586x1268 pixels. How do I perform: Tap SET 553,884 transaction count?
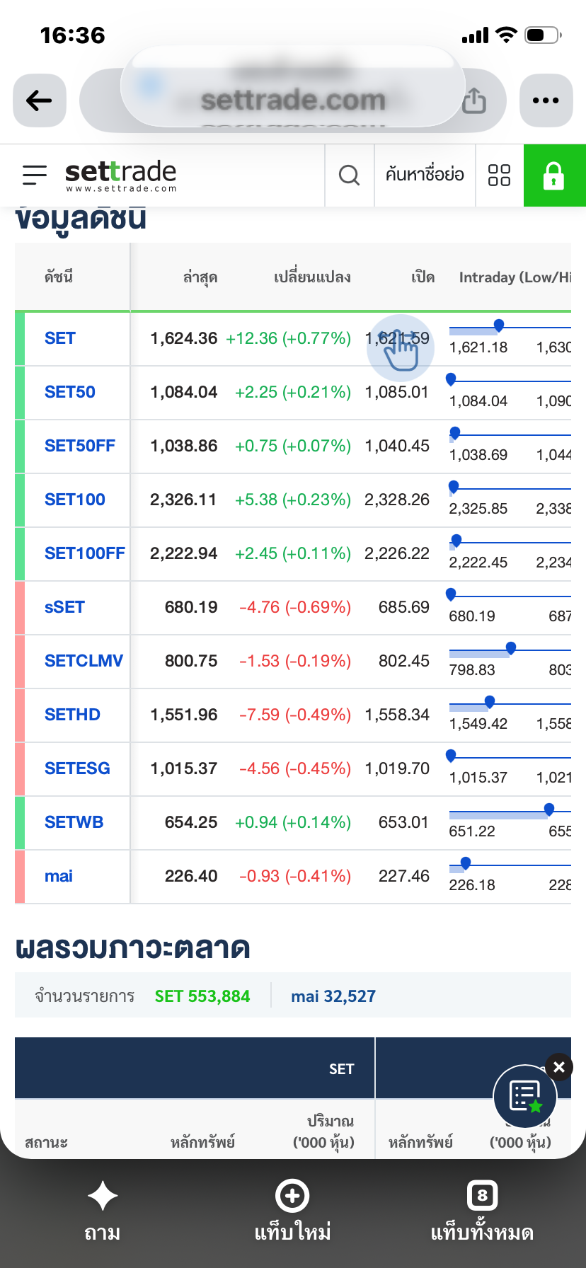coord(202,996)
